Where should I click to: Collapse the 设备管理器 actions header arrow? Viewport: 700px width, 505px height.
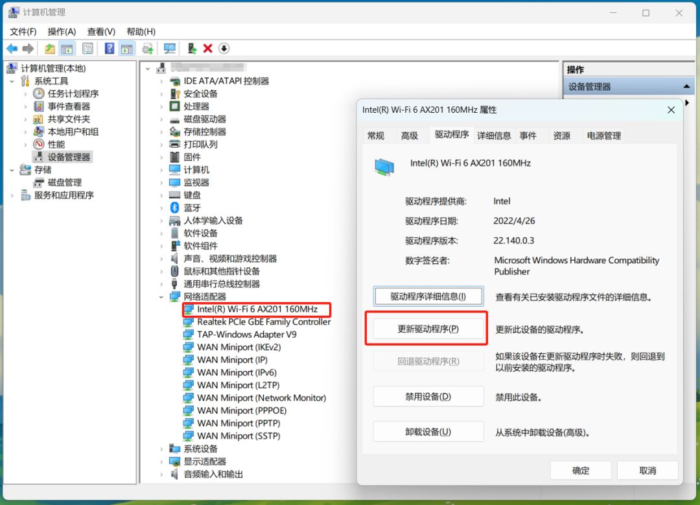pos(686,87)
